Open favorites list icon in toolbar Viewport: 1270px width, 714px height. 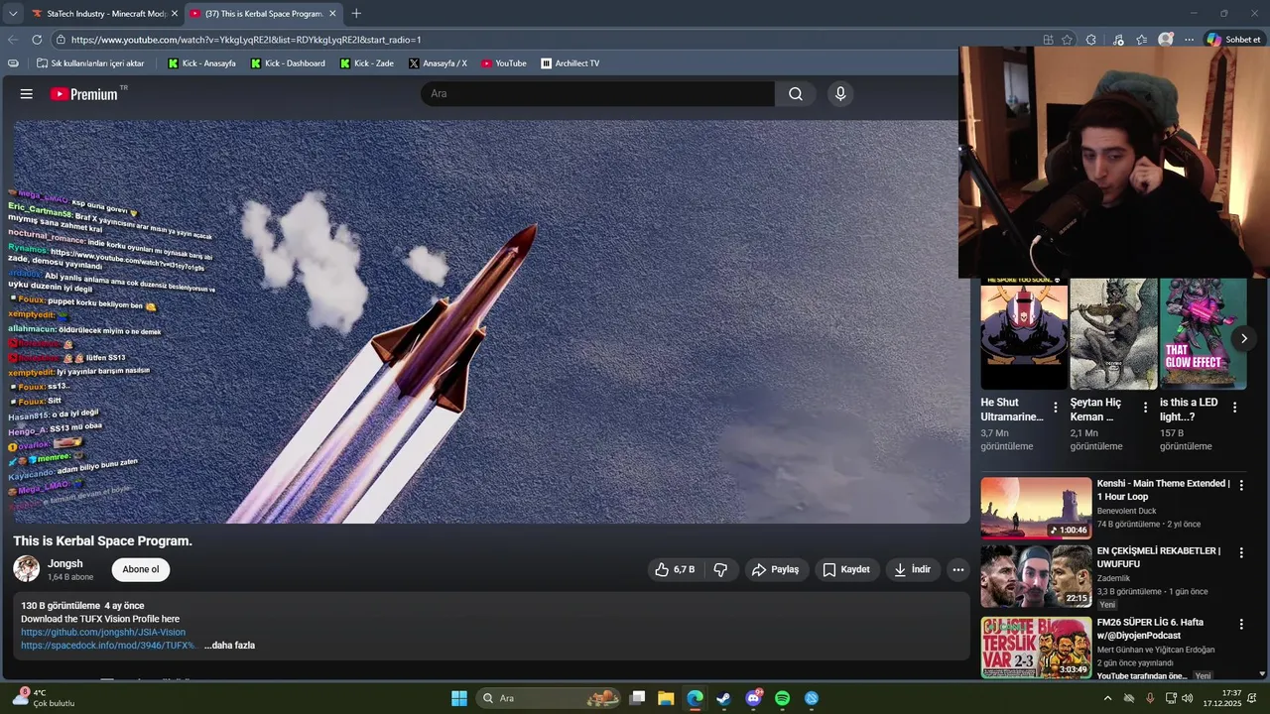pyautogui.click(x=1142, y=40)
